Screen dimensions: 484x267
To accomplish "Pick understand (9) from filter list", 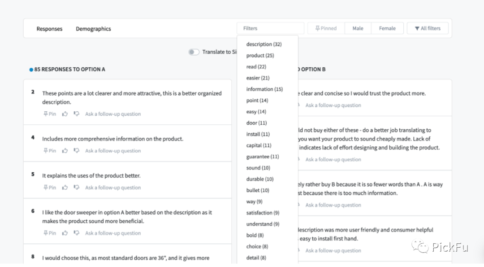I will [x=263, y=224].
